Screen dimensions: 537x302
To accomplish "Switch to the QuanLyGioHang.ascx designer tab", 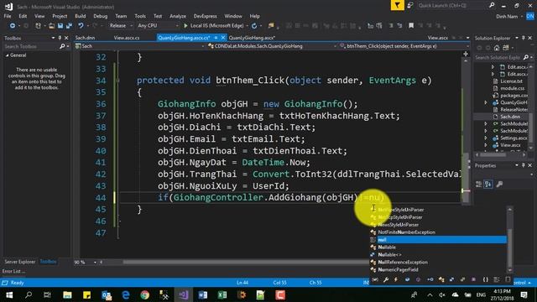I will (252, 38).
